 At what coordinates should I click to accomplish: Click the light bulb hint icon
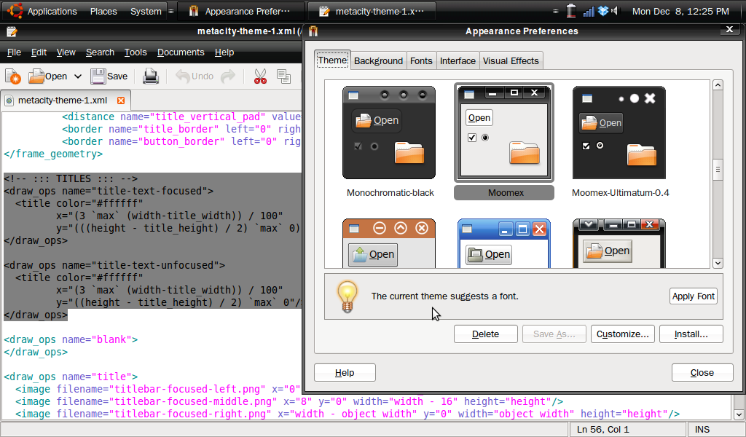point(348,296)
